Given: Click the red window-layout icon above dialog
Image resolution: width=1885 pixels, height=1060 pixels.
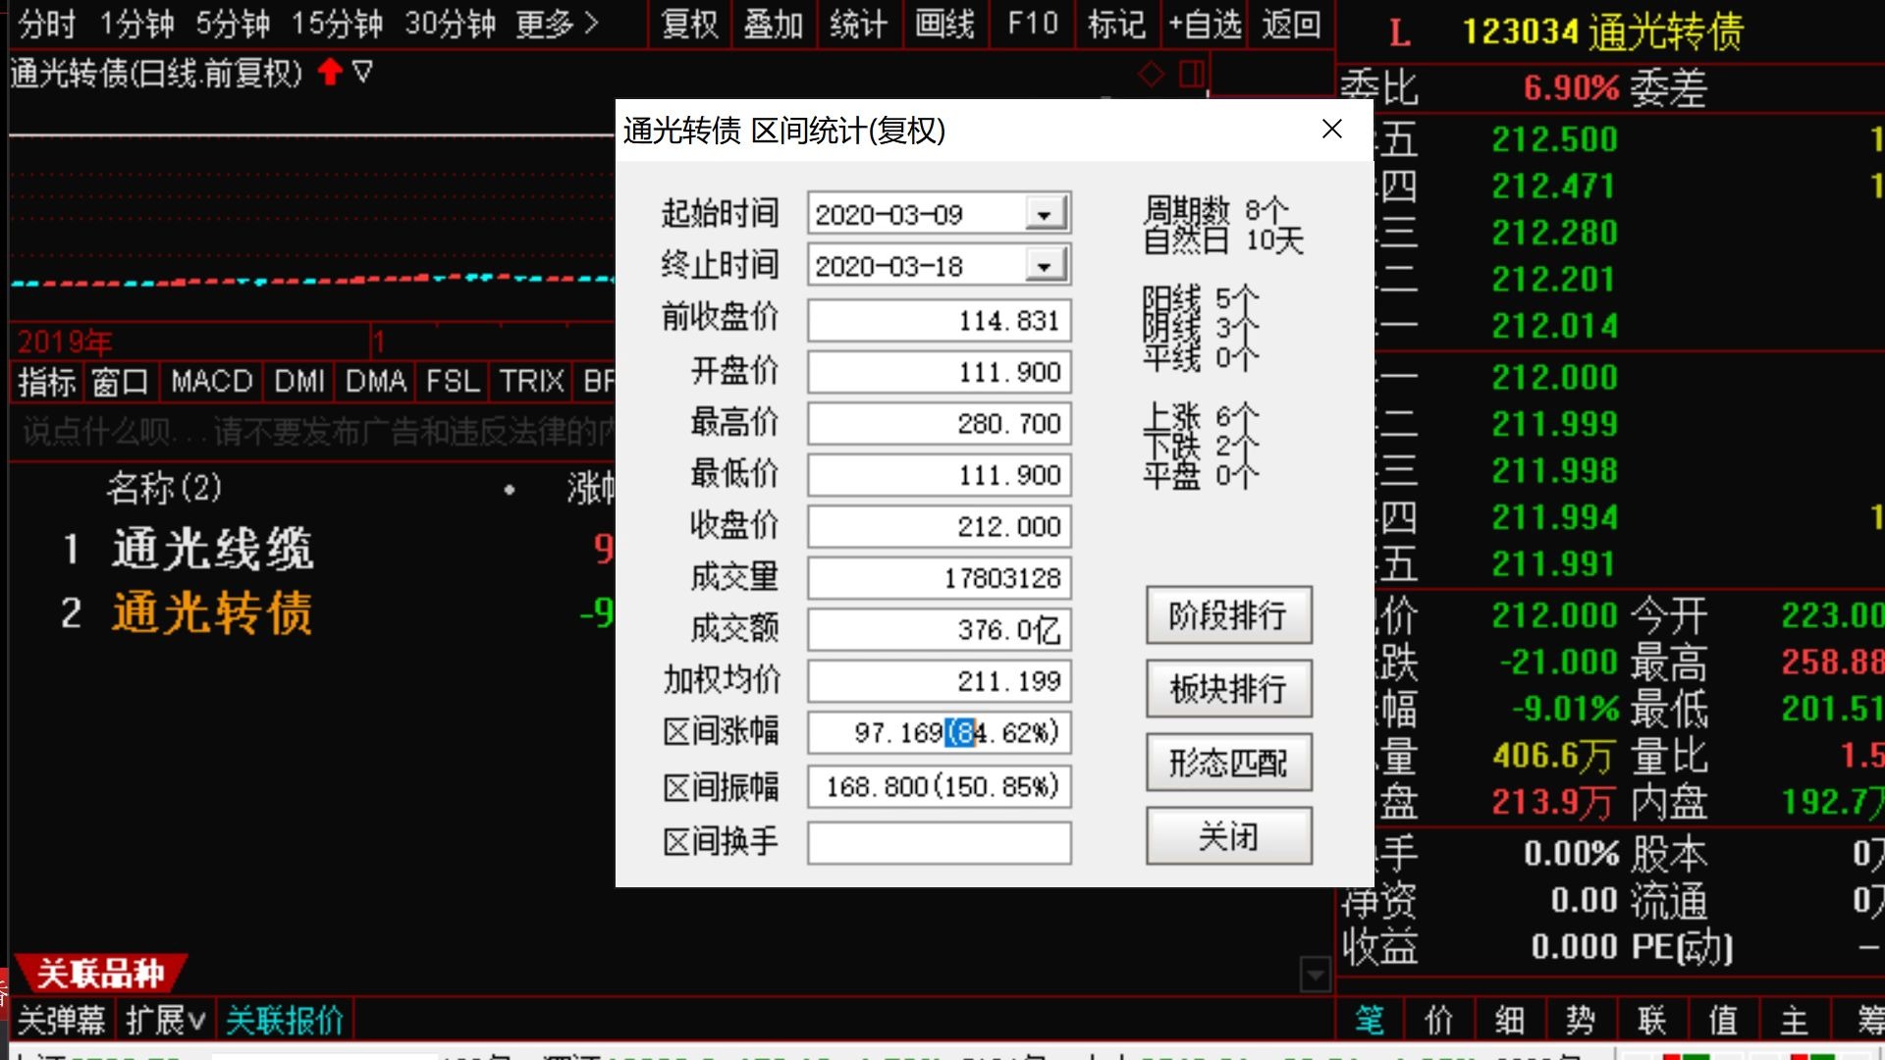Looking at the screenshot, I should pos(1192,74).
